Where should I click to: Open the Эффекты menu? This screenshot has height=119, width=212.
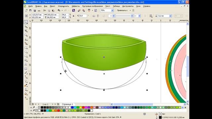point(76,6)
